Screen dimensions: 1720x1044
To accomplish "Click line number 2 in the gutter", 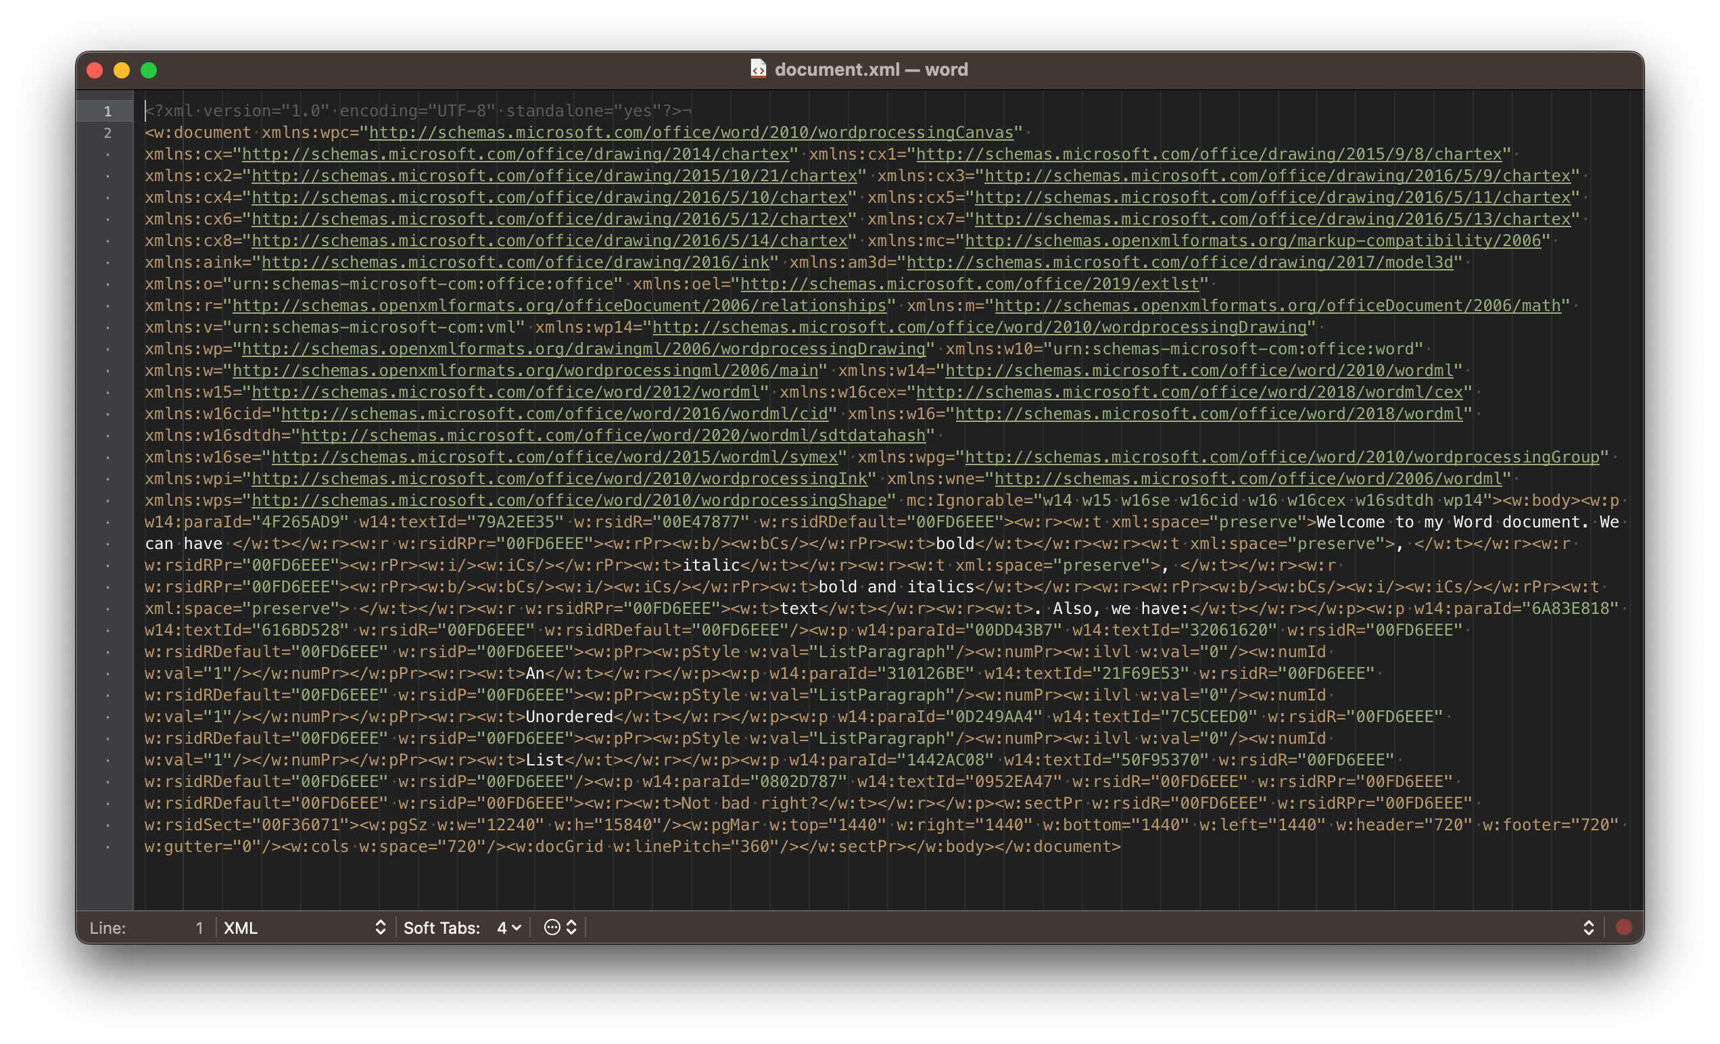I will coord(107,133).
